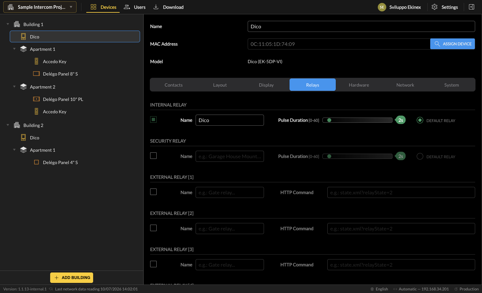
Task: Open the Sample Intercom Project dropdown
Action: pos(40,7)
